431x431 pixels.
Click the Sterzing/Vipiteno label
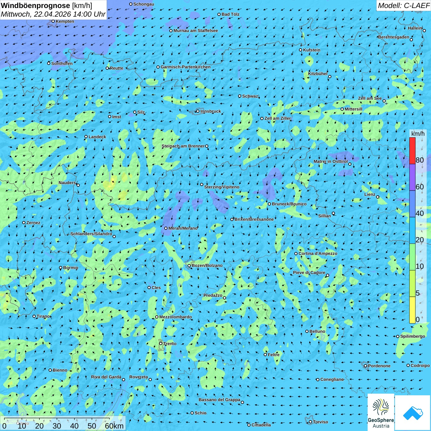coord(222,187)
